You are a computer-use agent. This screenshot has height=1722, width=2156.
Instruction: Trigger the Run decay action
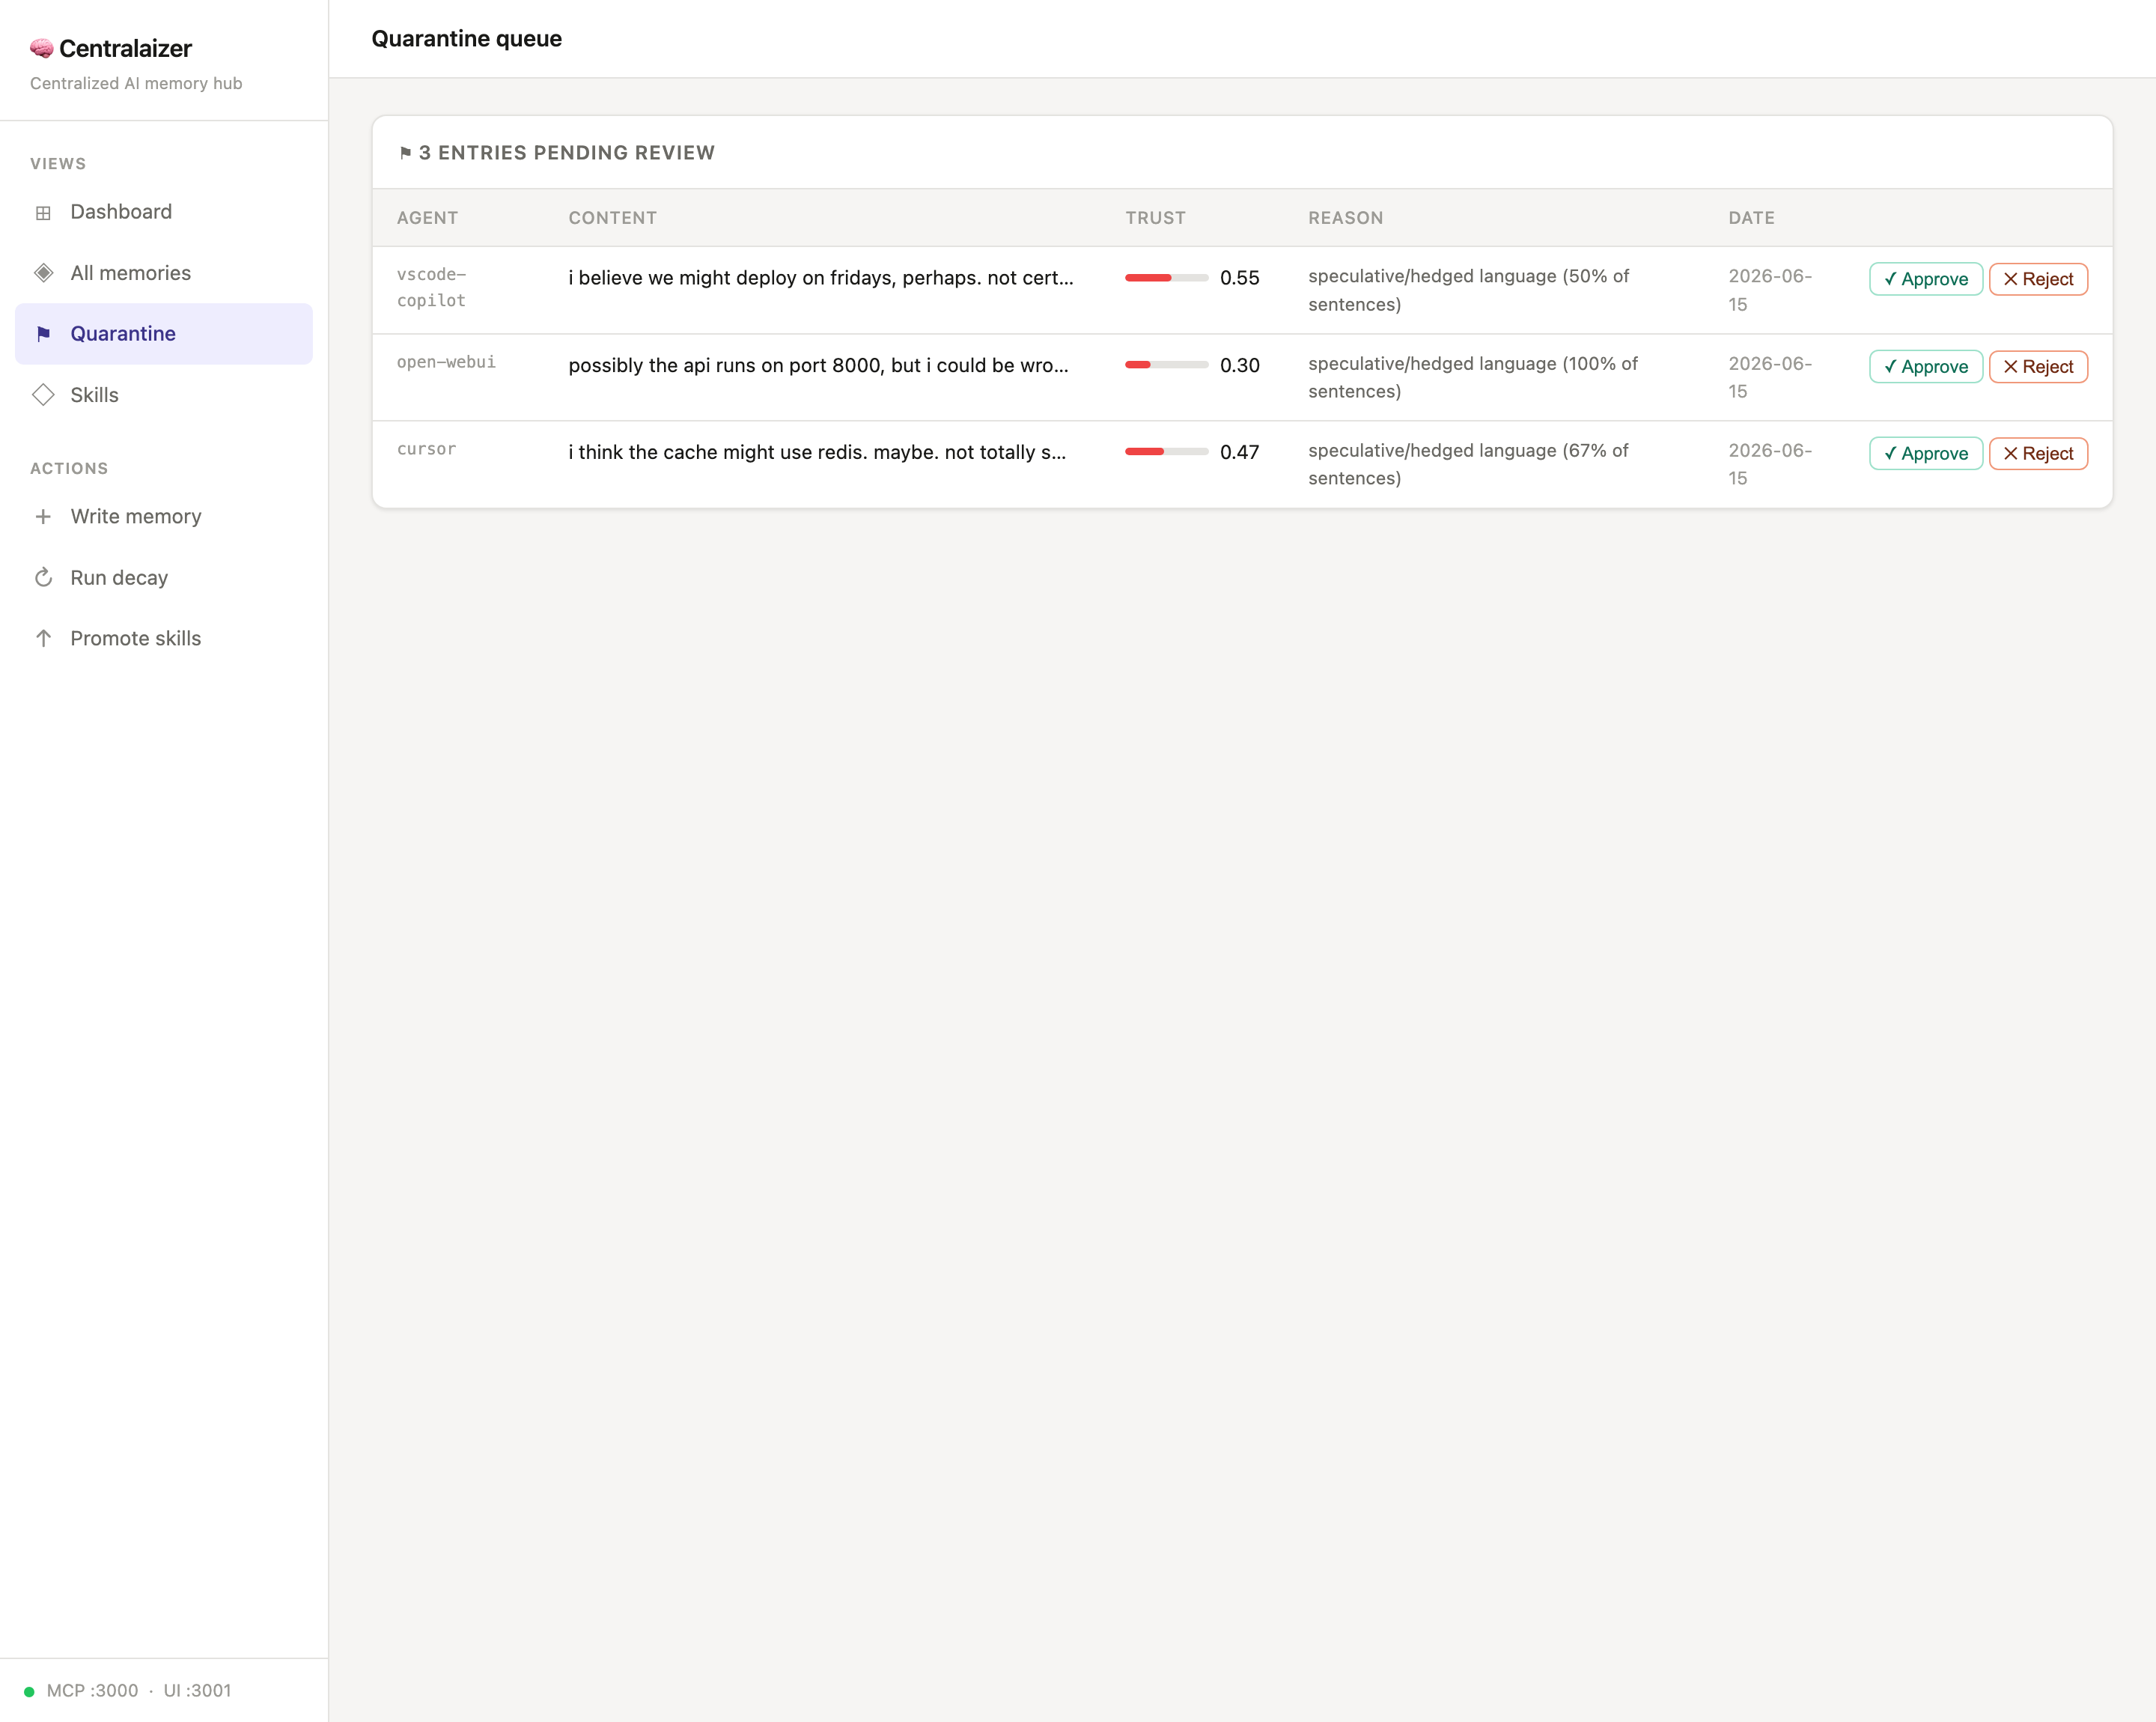point(164,578)
